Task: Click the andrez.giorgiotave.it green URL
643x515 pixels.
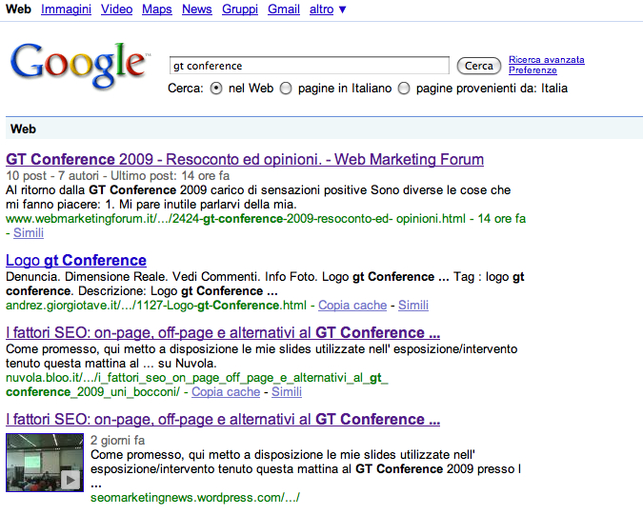Action: click(x=156, y=306)
